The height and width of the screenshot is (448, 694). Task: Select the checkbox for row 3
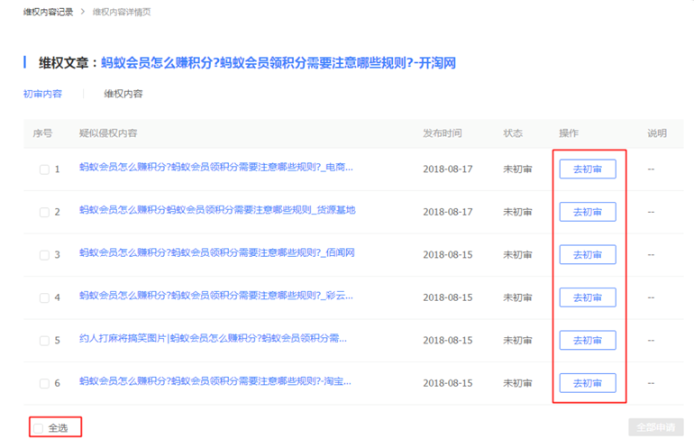[44, 255]
